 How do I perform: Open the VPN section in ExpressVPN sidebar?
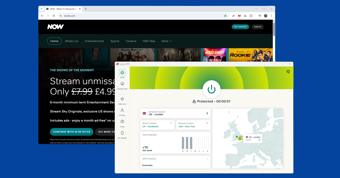click(122, 74)
